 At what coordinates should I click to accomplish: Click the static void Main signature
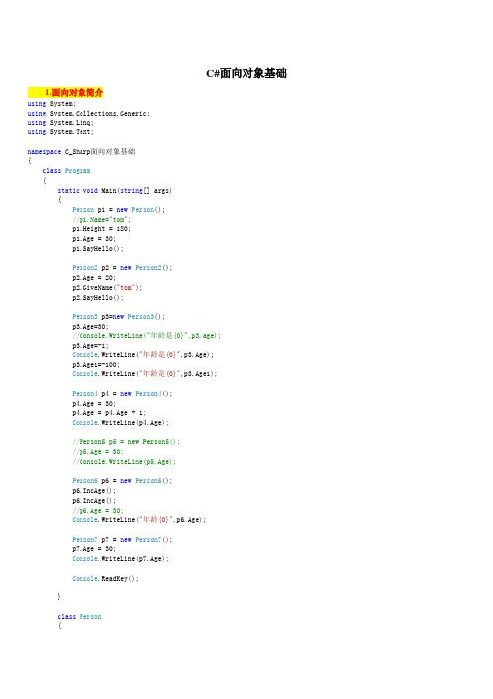(x=114, y=191)
